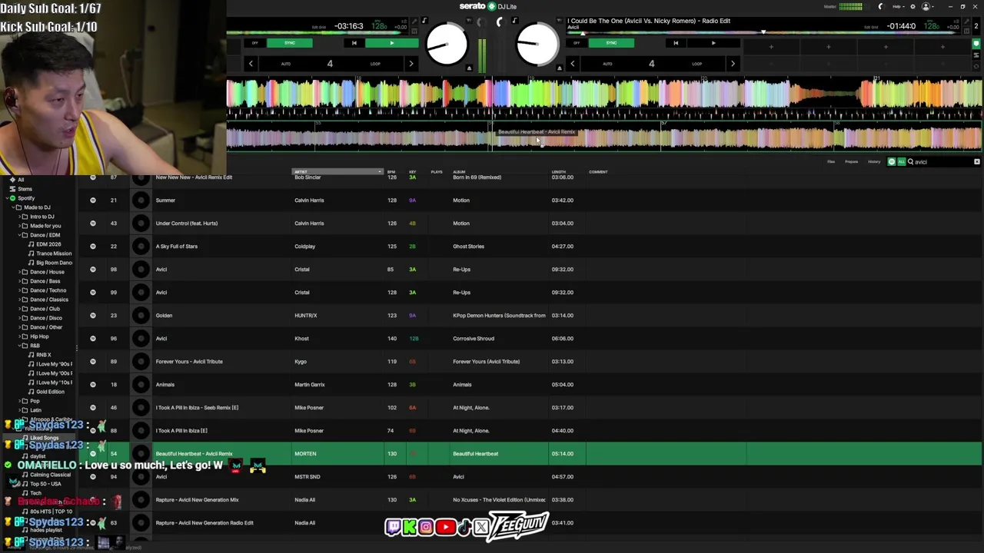Viewport: 984px width, 553px height.
Task: Open the Stems crate
Action: (25, 189)
